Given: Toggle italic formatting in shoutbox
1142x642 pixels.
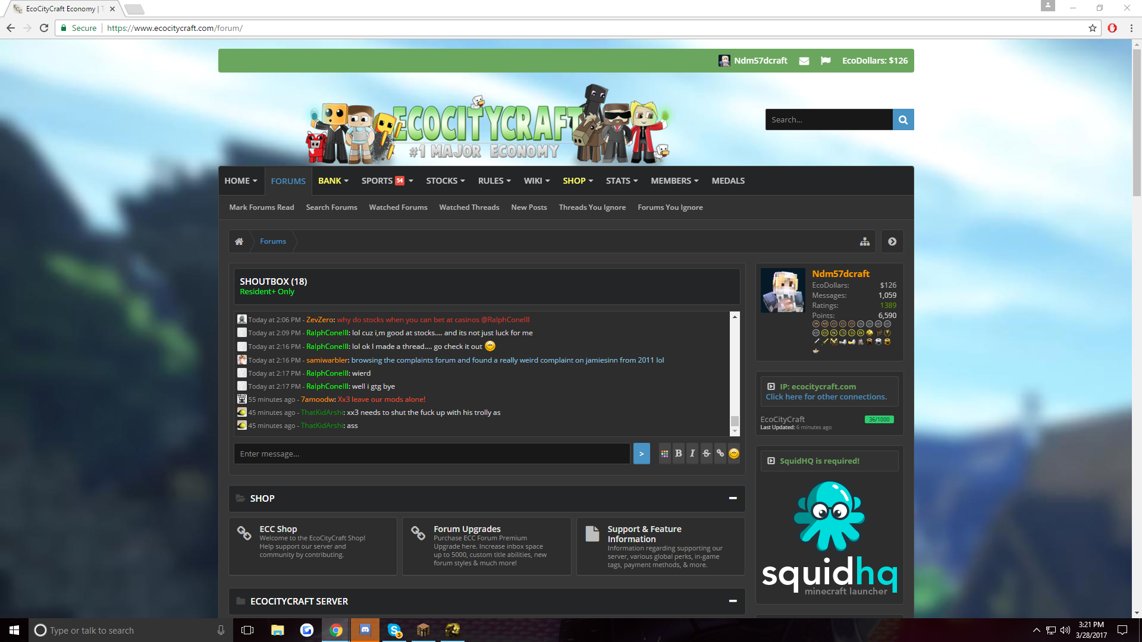Looking at the screenshot, I should [x=692, y=454].
